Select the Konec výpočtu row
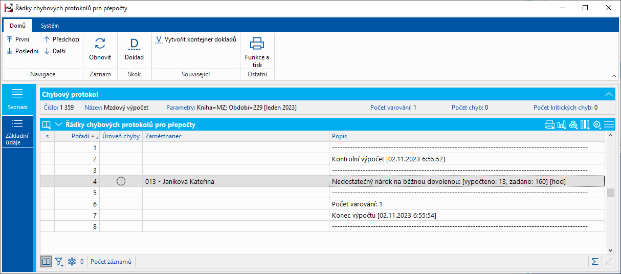This screenshot has width=621, height=274. [468, 215]
